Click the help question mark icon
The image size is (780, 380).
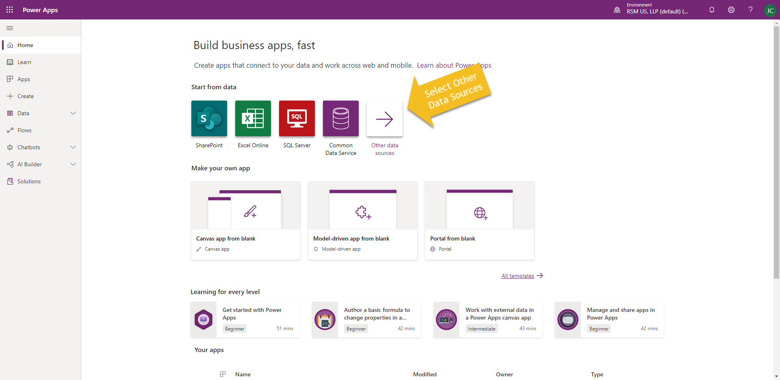(x=750, y=10)
